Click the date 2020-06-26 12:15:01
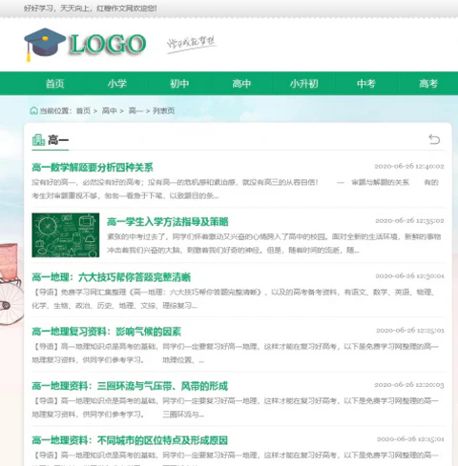Image resolution: width=458 pixels, height=466 pixels. (x=410, y=439)
